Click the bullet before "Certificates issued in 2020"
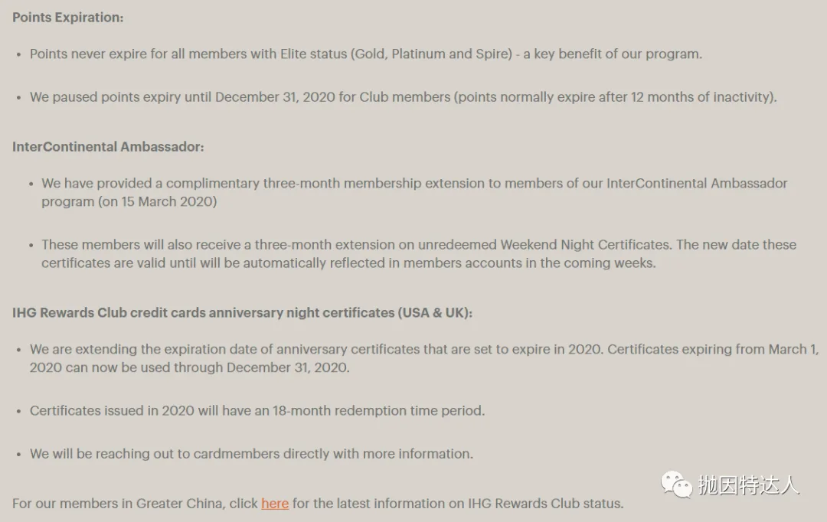This screenshot has height=522, width=827. pos(19,411)
